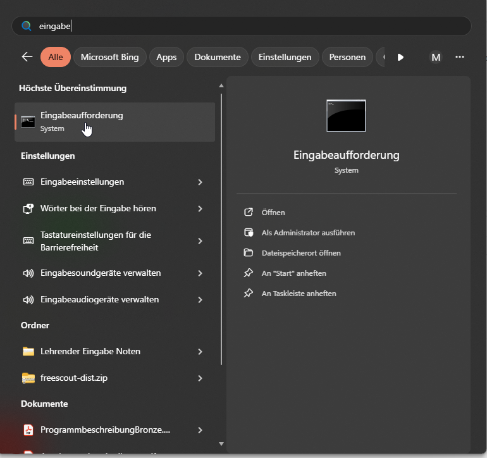
Task: Click Dateispeicherort öffnen
Action: tap(301, 253)
